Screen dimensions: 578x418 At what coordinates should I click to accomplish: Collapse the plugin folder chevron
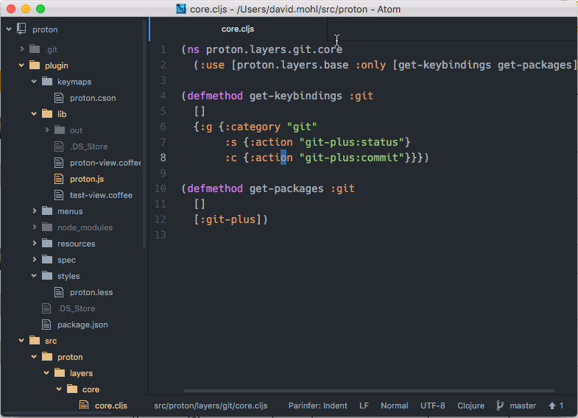[21, 65]
